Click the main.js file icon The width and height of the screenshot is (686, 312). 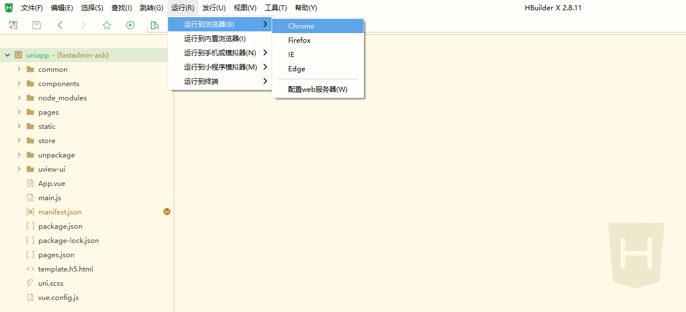click(x=30, y=198)
